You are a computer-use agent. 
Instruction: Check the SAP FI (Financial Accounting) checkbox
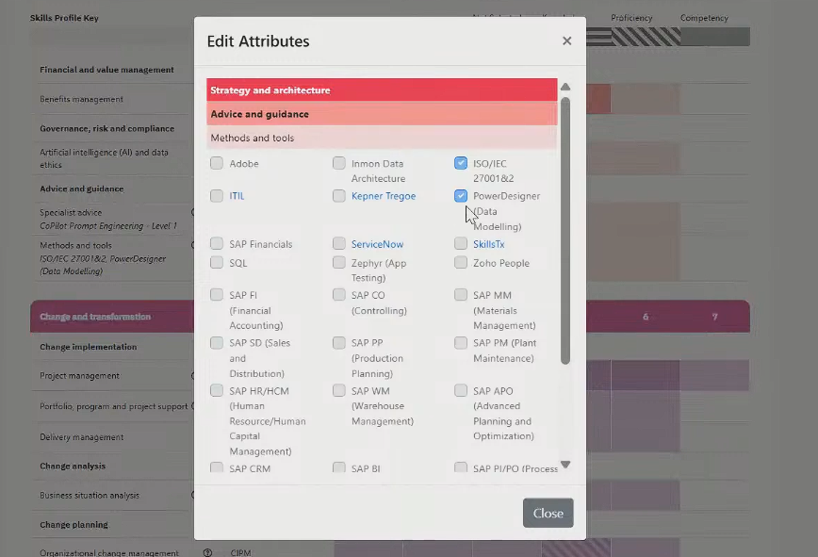tap(217, 295)
